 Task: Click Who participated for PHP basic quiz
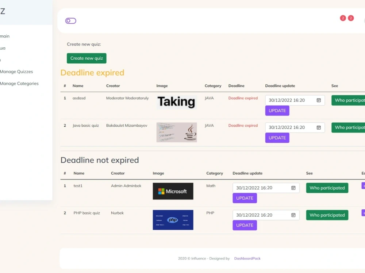[x=327, y=215]
